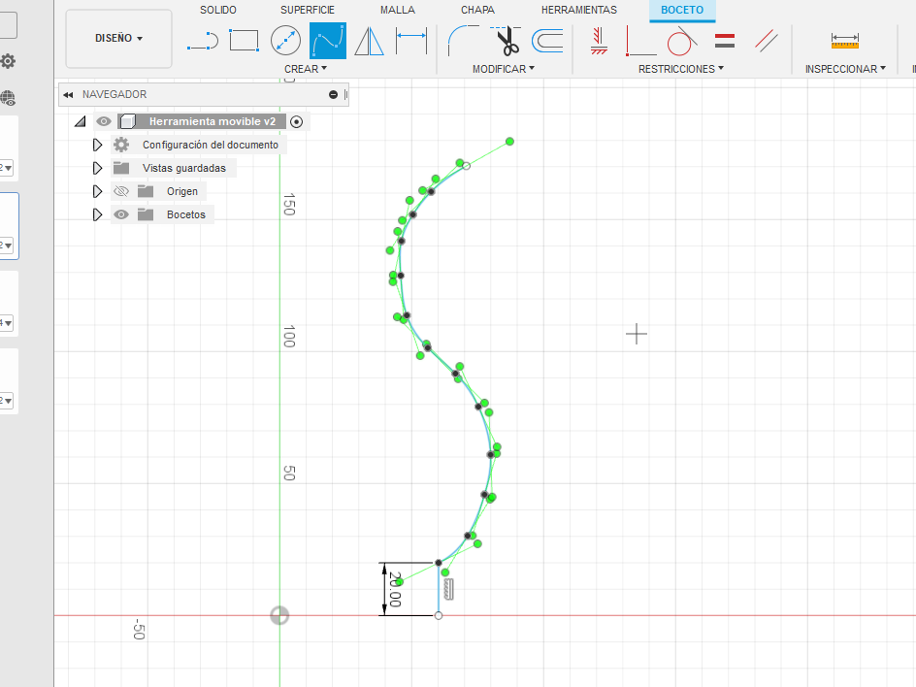Expand the Vistas guardadas node
The width and height of the screenshot is (916, 687).
coord(97,168)
